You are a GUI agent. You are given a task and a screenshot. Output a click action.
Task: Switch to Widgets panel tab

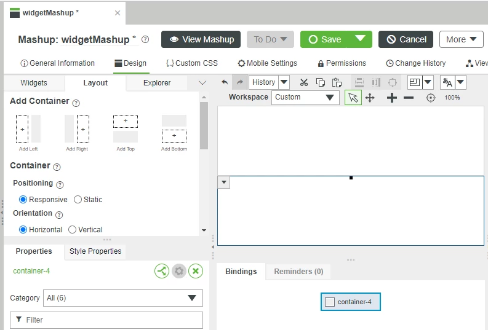pyautogui.click(x=34, y=83)
